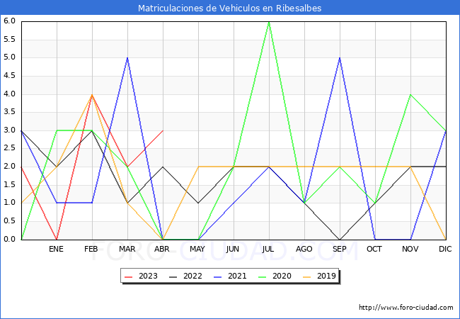
Task: Click the JUL month label on the x-axis
Action: pos(268,249)
